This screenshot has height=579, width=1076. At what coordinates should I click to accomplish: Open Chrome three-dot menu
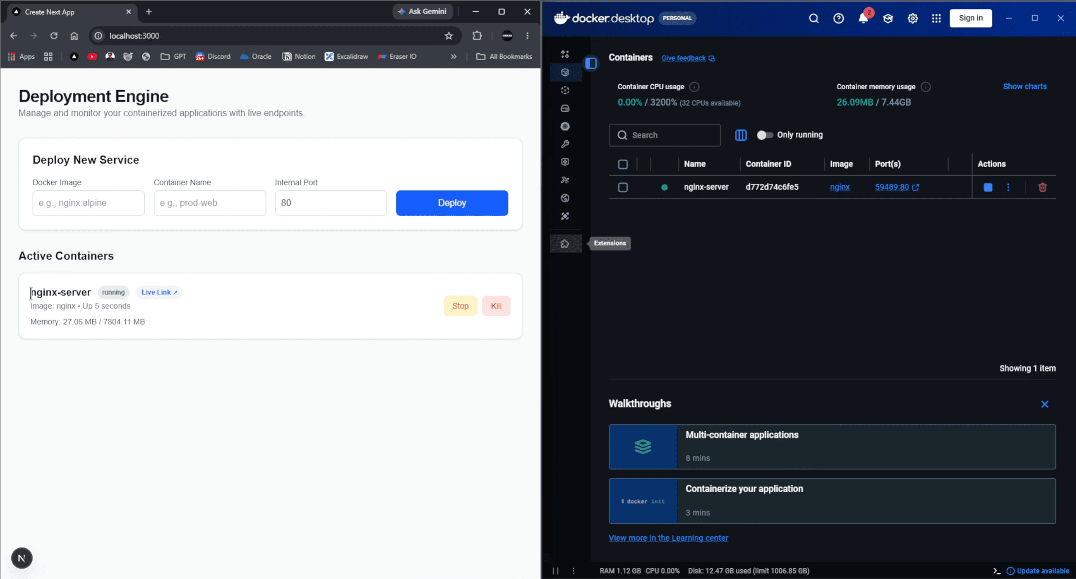[x=527, y=36]
